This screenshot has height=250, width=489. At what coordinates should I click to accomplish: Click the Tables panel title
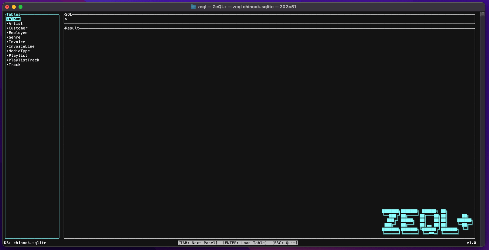13,15
